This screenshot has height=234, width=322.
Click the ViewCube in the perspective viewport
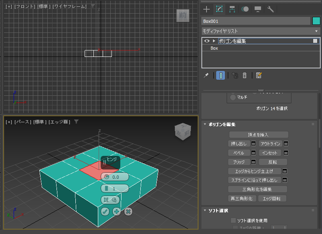(183, 132)
